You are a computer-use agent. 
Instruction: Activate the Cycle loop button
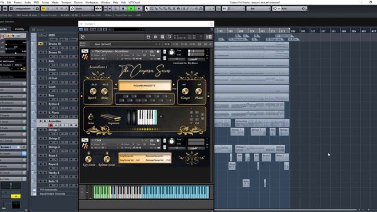pos(115,9)
